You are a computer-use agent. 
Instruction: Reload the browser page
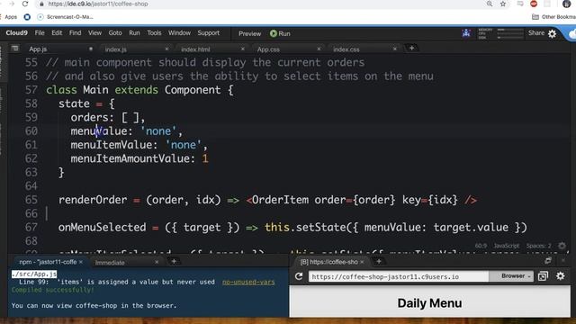point(25,4)
